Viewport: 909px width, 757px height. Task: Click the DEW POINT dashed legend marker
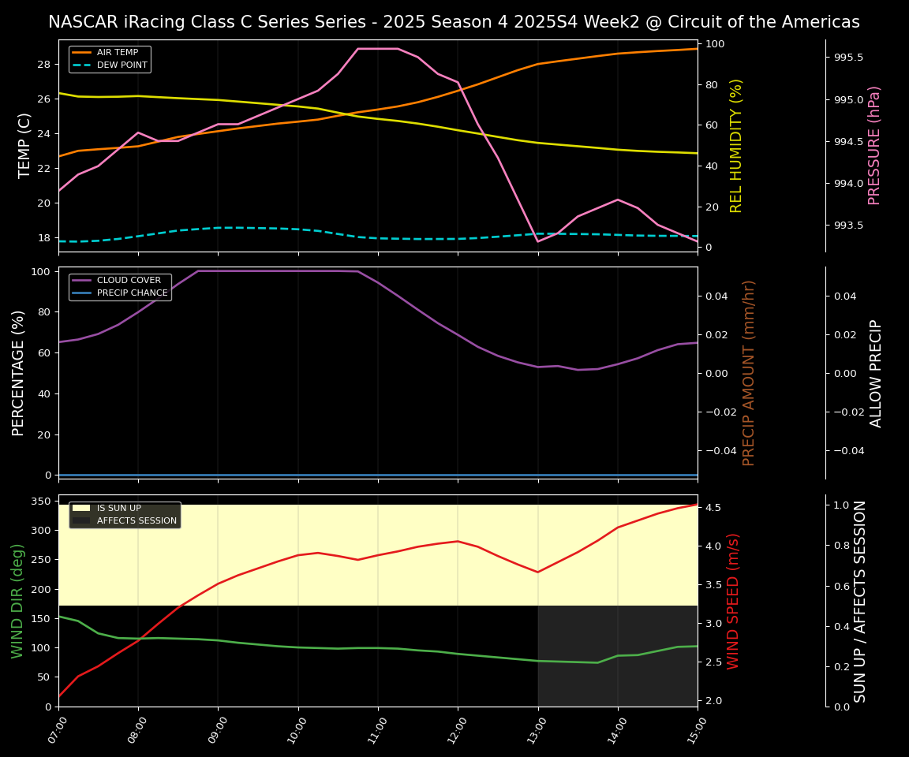[83, 64]
